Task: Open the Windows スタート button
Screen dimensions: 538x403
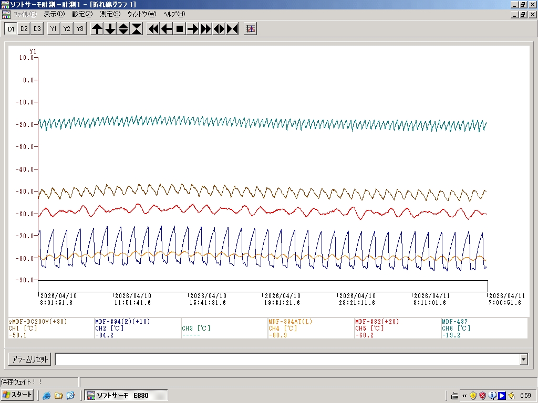Action: pos(18,395)
